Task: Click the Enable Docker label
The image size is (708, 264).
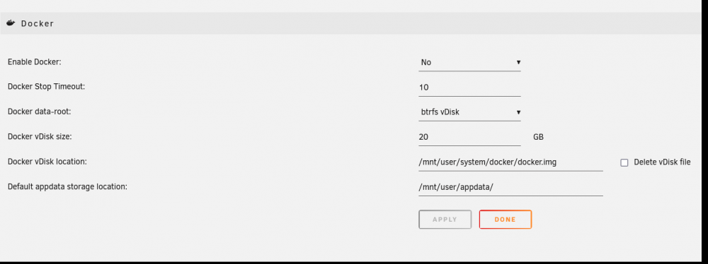Action: click(x=34, y=62)
